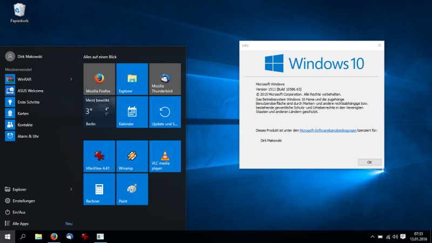Open the network tray icon
Image resolution: width=432 pixels, height=243 pixels.
pyautogui.click(x=388, y=237)
